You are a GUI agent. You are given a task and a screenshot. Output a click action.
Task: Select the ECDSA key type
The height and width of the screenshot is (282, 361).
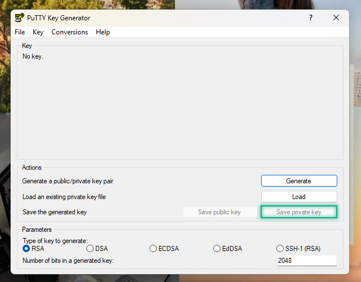pyautogui.click(x=164, y=249)
